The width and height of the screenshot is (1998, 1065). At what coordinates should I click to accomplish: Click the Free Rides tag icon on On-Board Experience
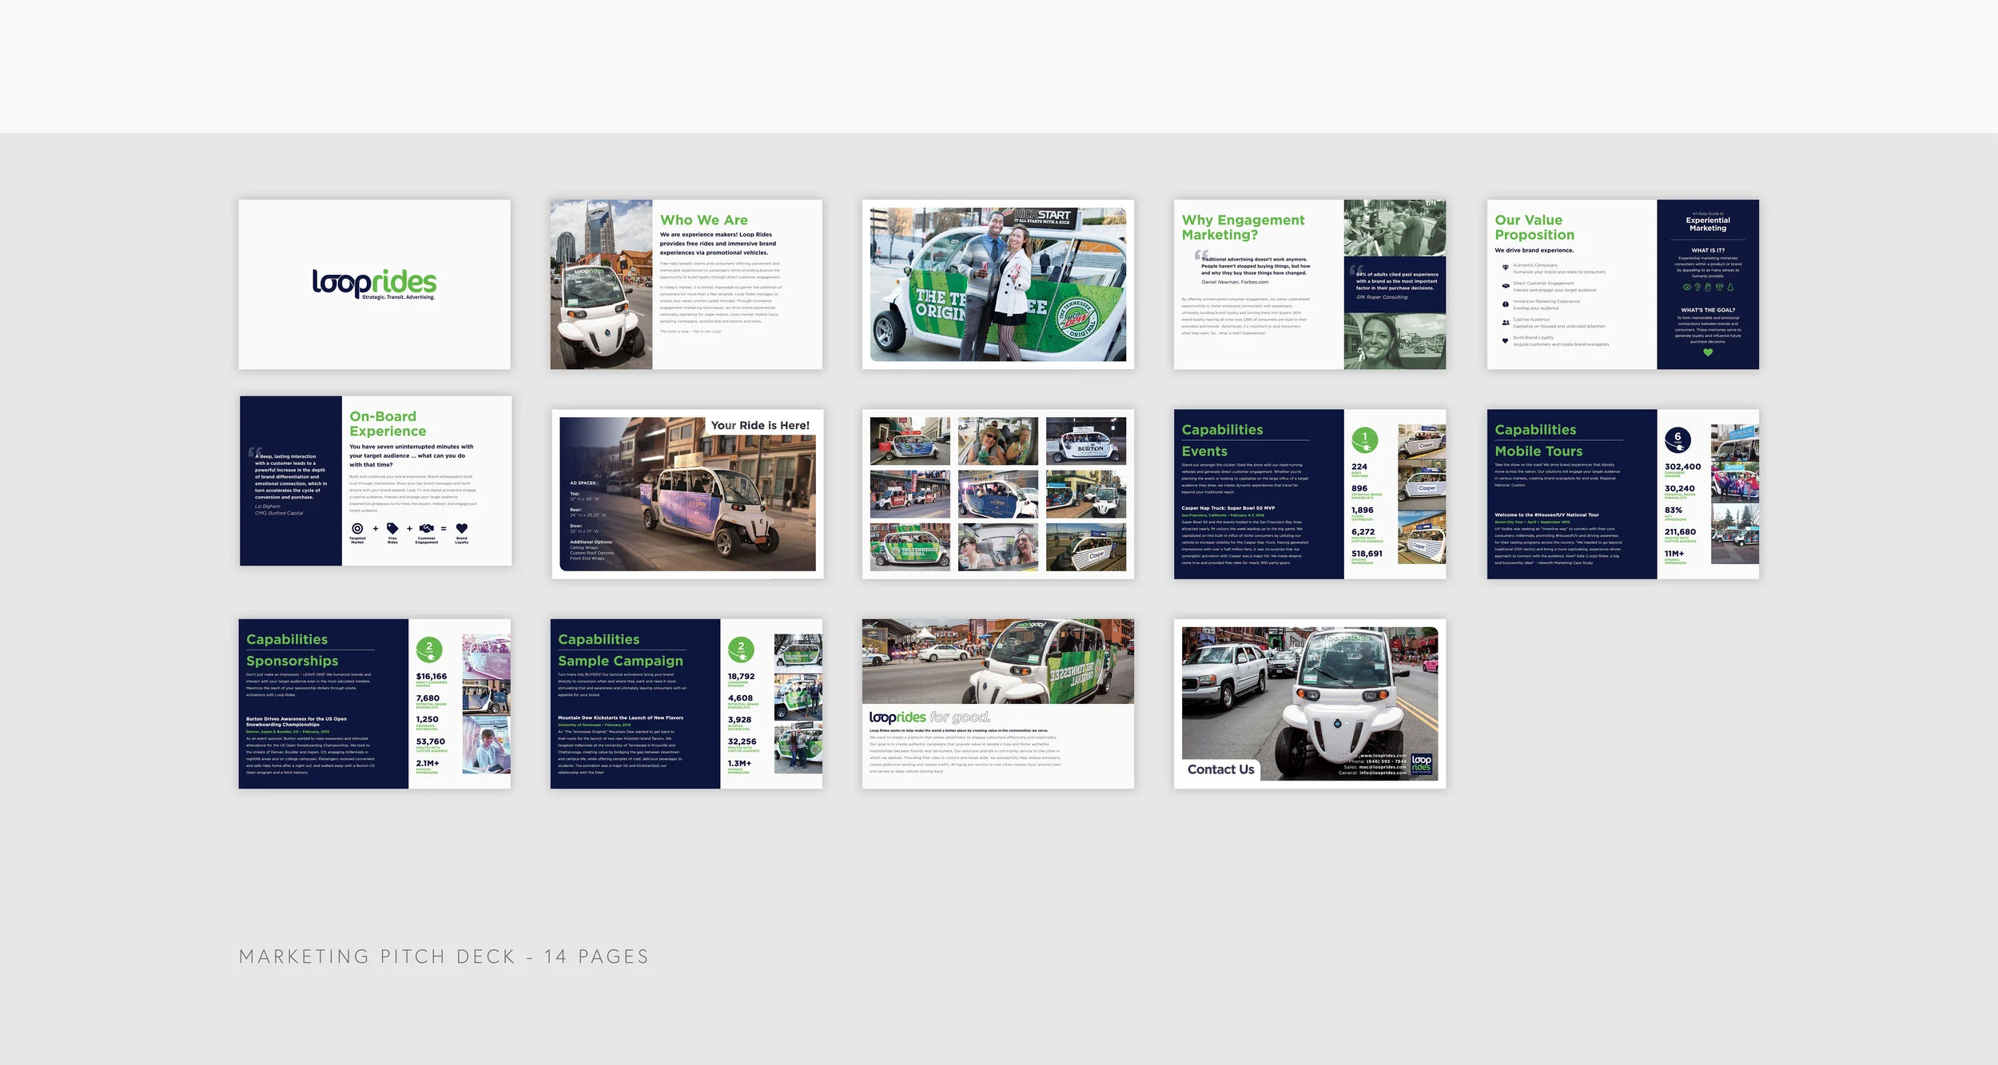pos(392,529)
